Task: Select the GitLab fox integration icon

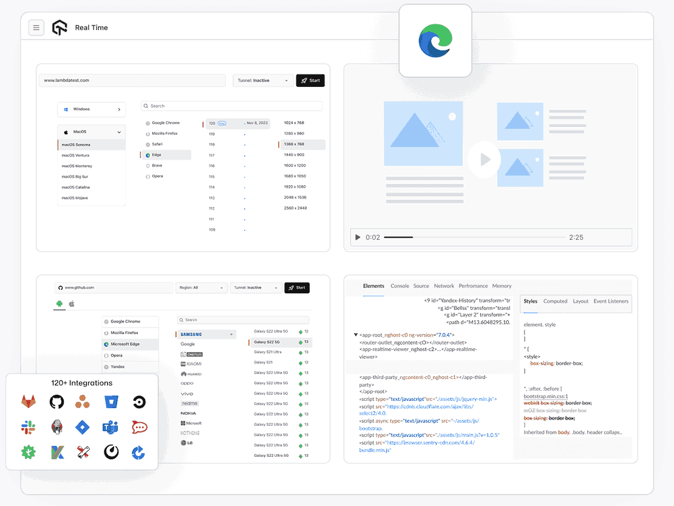Action: (x=29, y=402)
